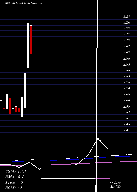137x192 pixels.
Task: Select the tallest white candlestick near 3.26
Action: coord(28,45)
